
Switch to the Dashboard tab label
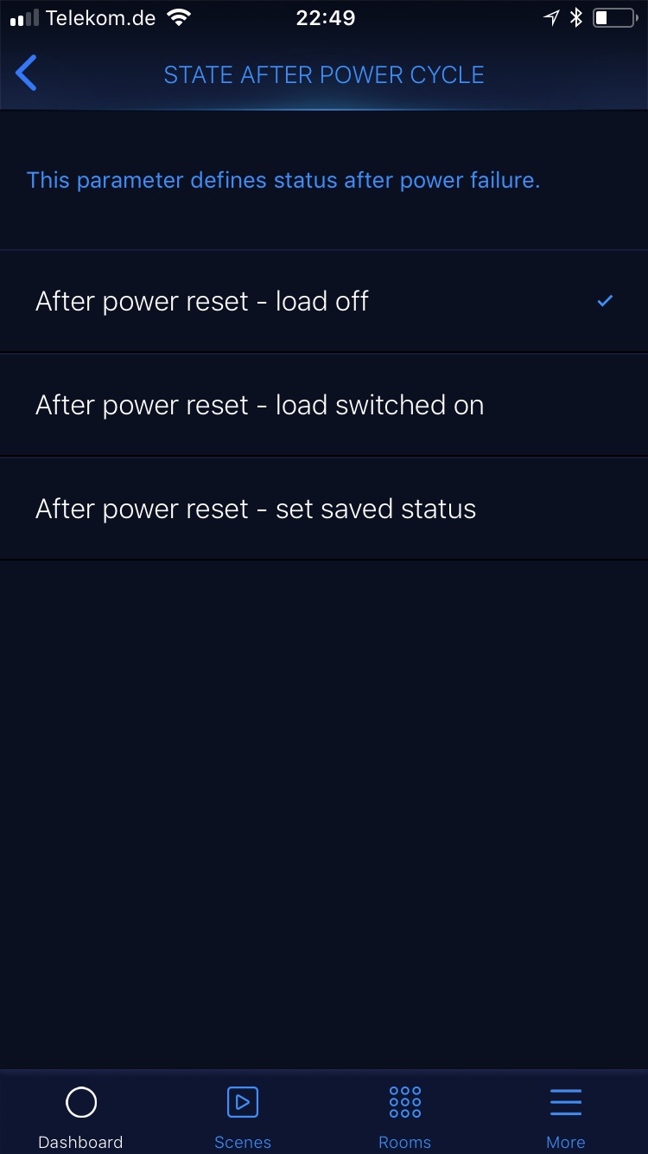click(81, 1142)
